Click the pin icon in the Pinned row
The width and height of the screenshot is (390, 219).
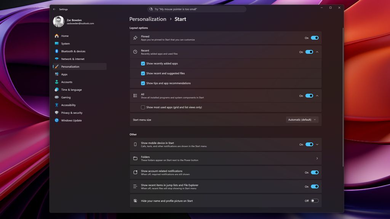[135, 38]
